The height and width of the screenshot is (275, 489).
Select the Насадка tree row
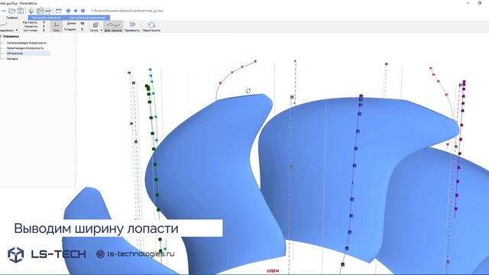pyautogui.click(x=12, y=59)
